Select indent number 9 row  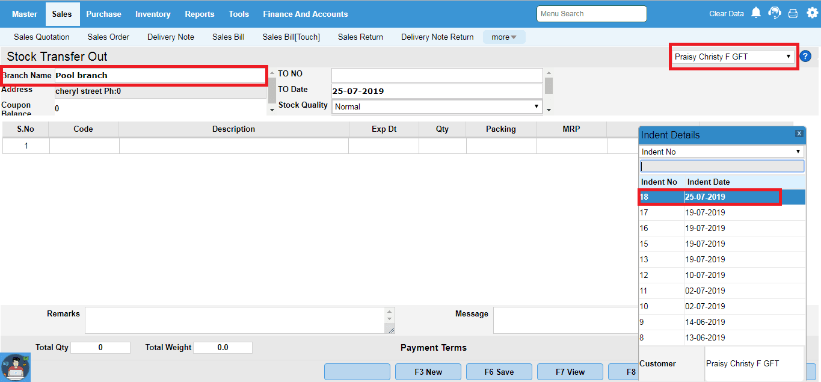[x=722, y=322]
